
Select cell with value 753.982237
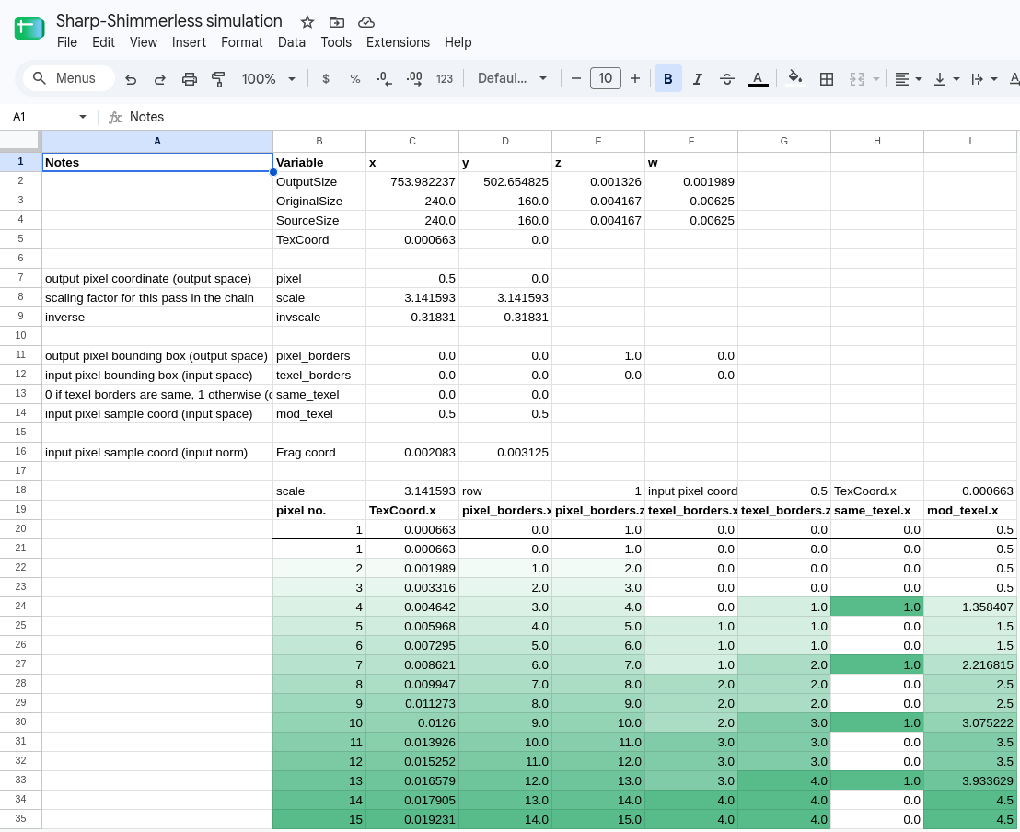[411, 181]
